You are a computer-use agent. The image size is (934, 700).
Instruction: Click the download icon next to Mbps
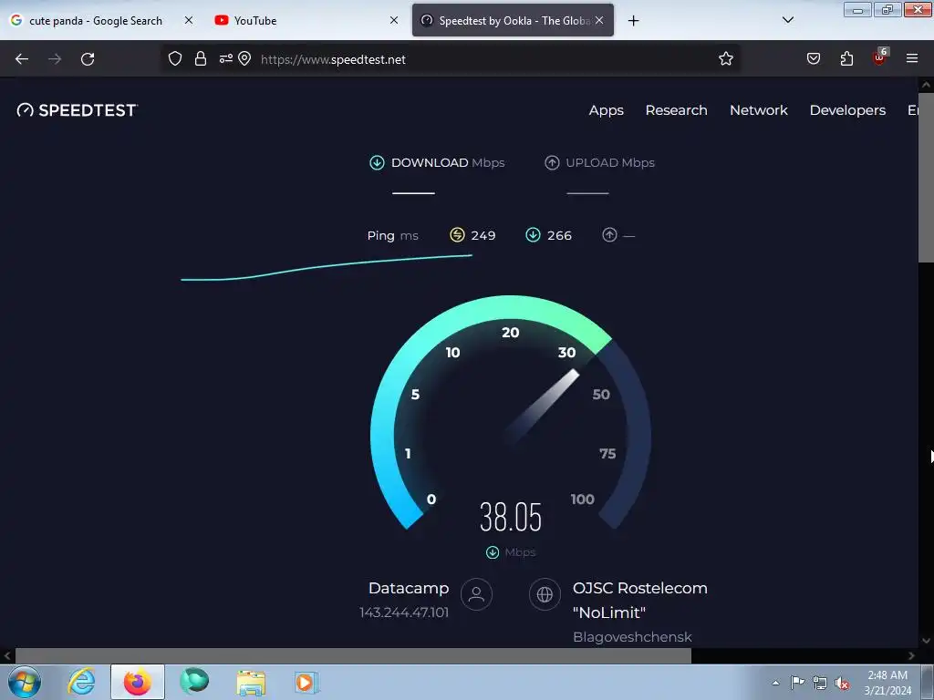pyautogui.click(x=493, y=552)
